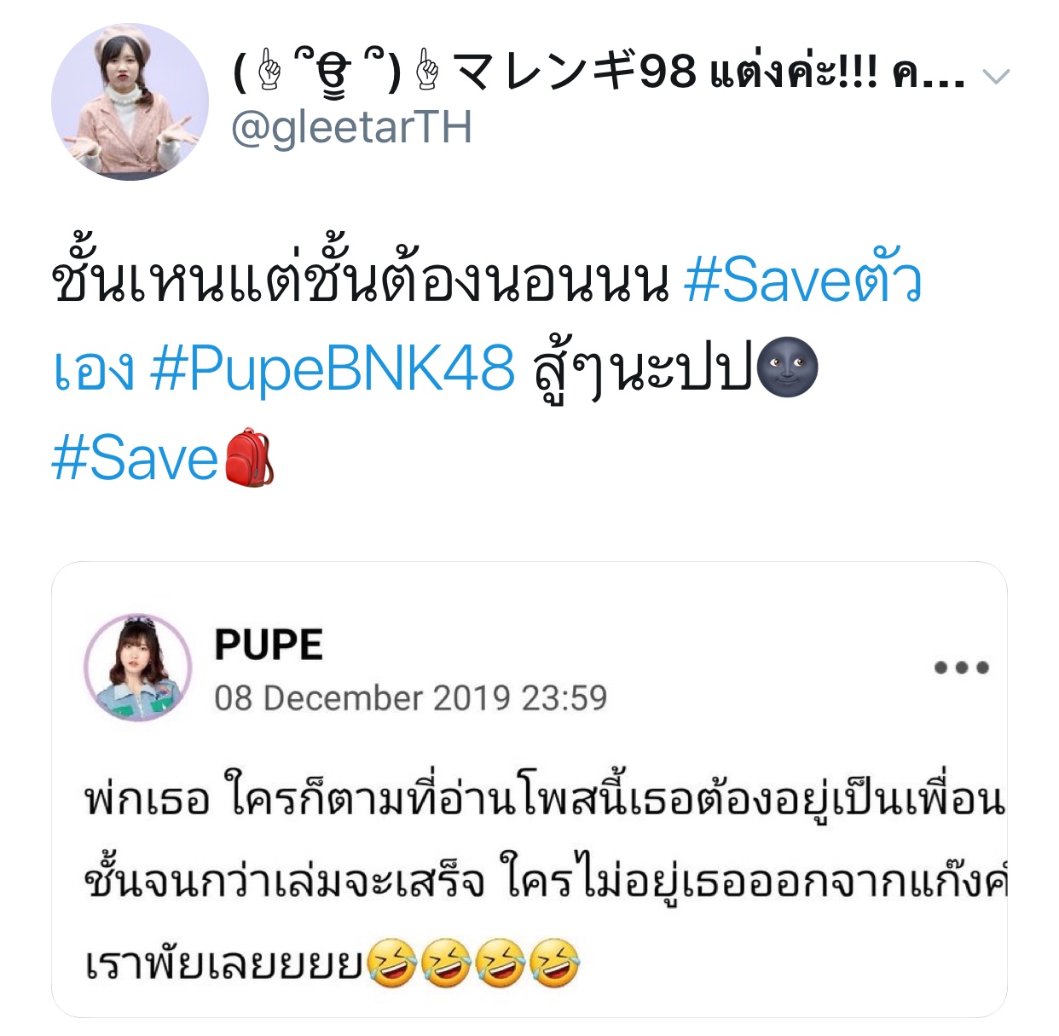Click the third laughing emoji in post

[501, 963]
